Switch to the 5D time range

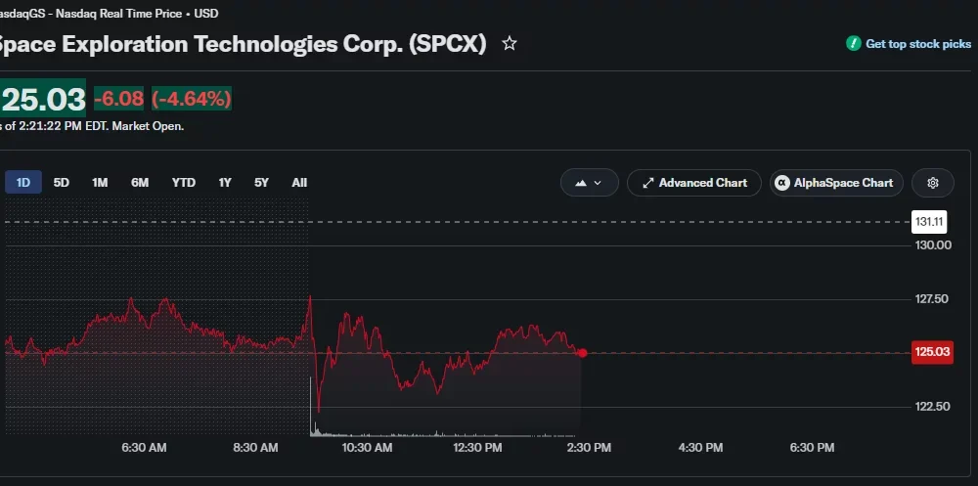(61, 183)
